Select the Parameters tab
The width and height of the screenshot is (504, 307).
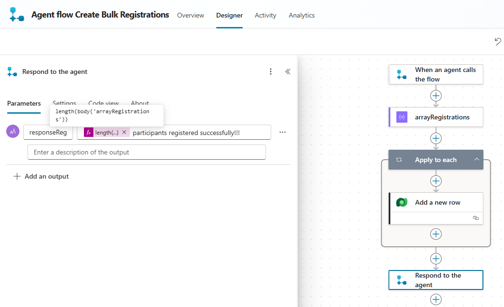pyautogui.click(x=24, y=103)
